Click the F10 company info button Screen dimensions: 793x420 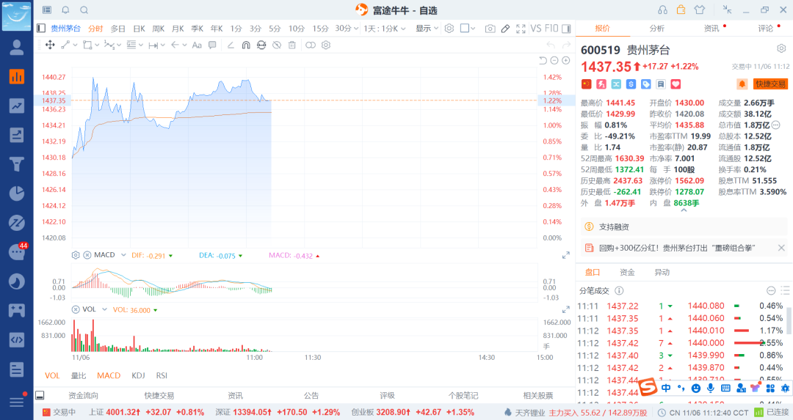(x=551, y=29)
